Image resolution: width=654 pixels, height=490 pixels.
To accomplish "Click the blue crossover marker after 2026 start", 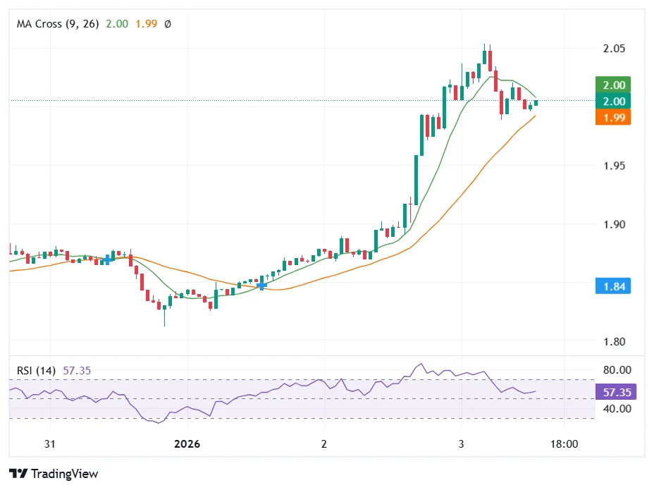I will point(262,286).
